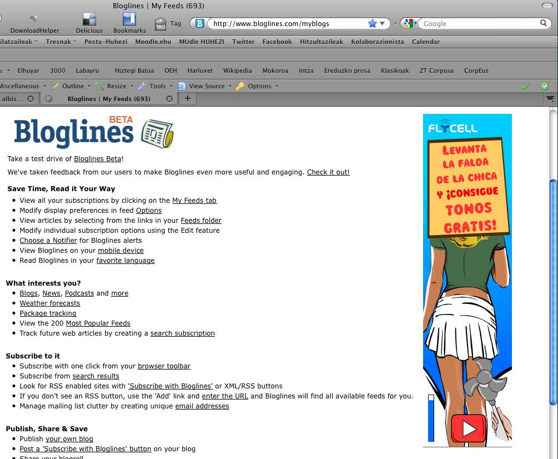Click the Bloglines site icon in address bar
Image resolution: width=558 pixels, height=459 pixels.
[200, 23]
